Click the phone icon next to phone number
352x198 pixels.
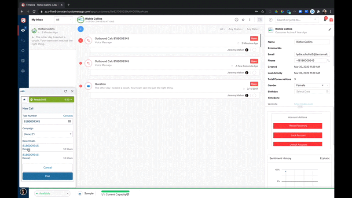coord(329,60)
